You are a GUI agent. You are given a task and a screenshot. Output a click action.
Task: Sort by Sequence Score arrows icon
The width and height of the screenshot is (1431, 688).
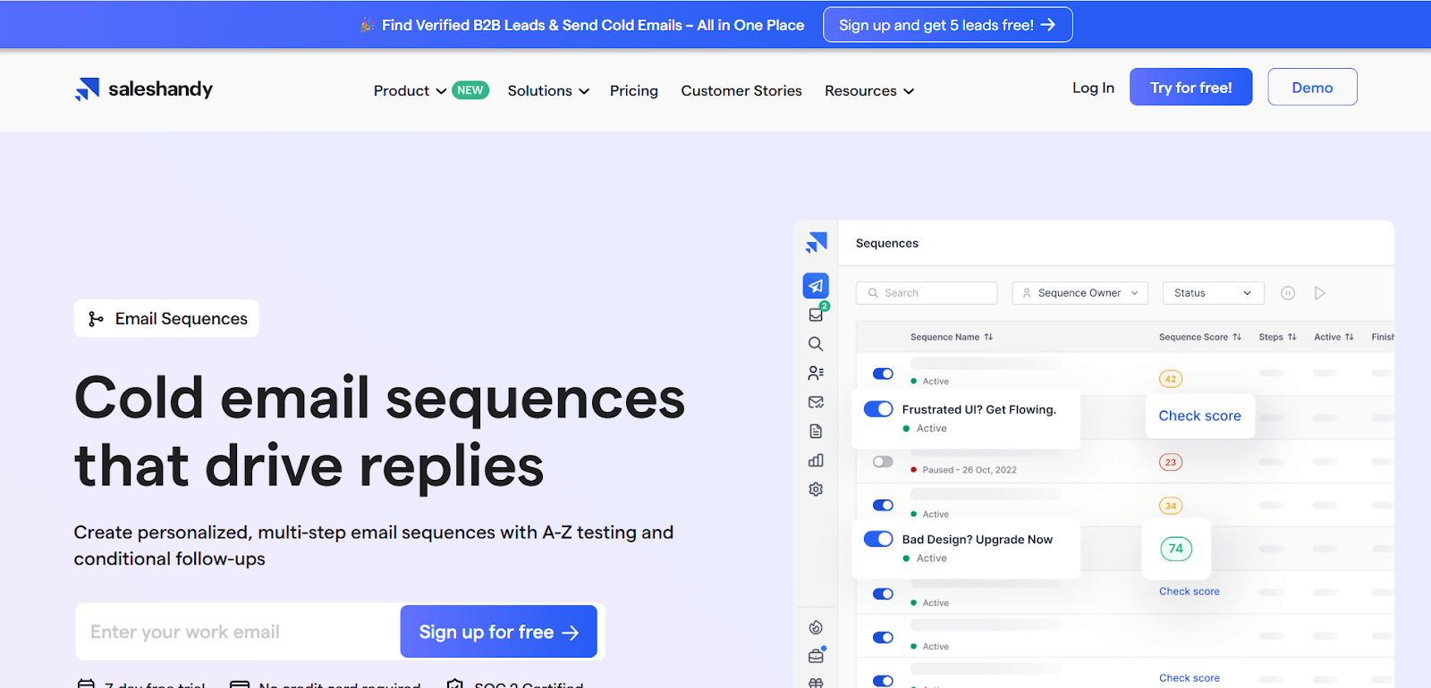pyautogui.click(x=1237, y=337)
